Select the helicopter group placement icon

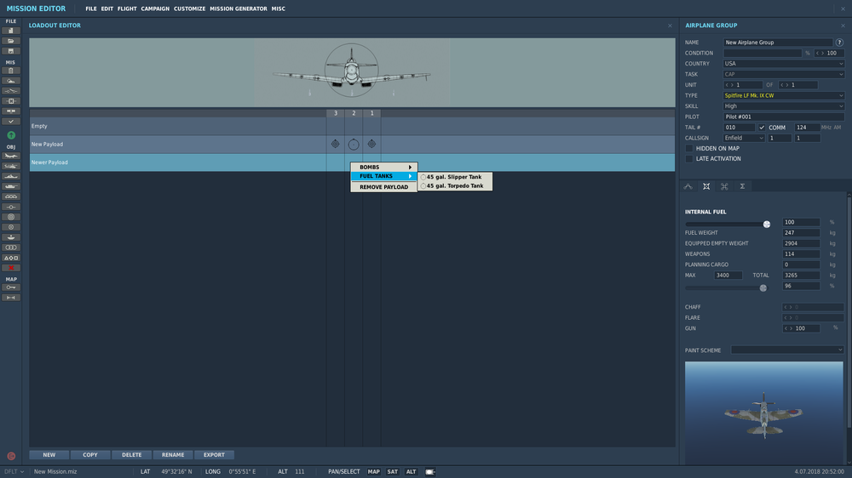11,166
